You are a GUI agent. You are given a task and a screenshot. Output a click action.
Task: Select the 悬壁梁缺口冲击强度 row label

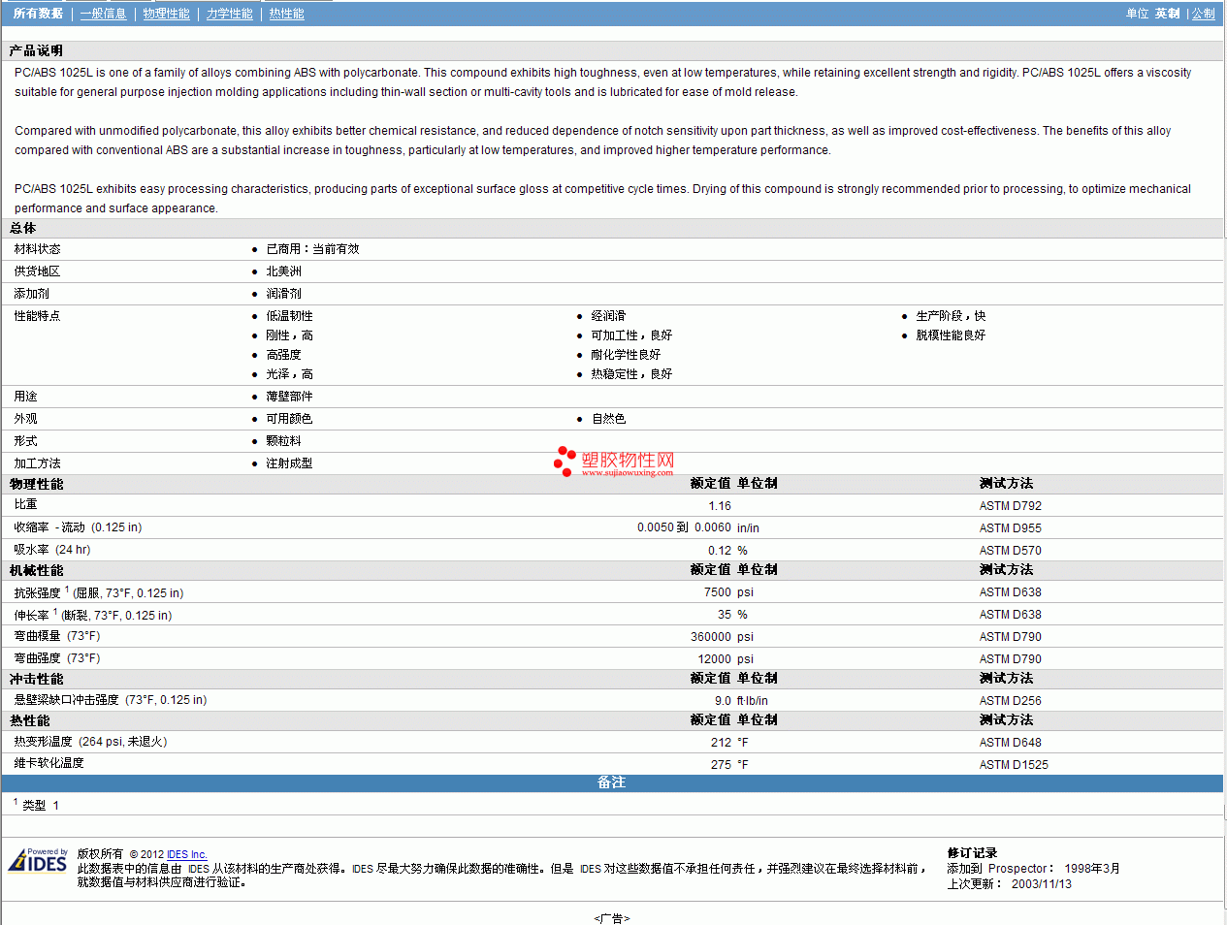[x=111, y=700]
